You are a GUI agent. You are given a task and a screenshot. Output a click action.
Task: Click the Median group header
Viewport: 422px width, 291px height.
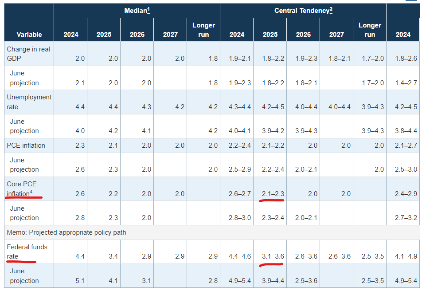pos(137,11)
